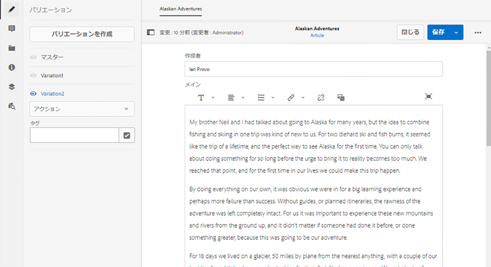Click the bold Alaskan Adventures title in header
491x267 pixels.
[317, 29]
